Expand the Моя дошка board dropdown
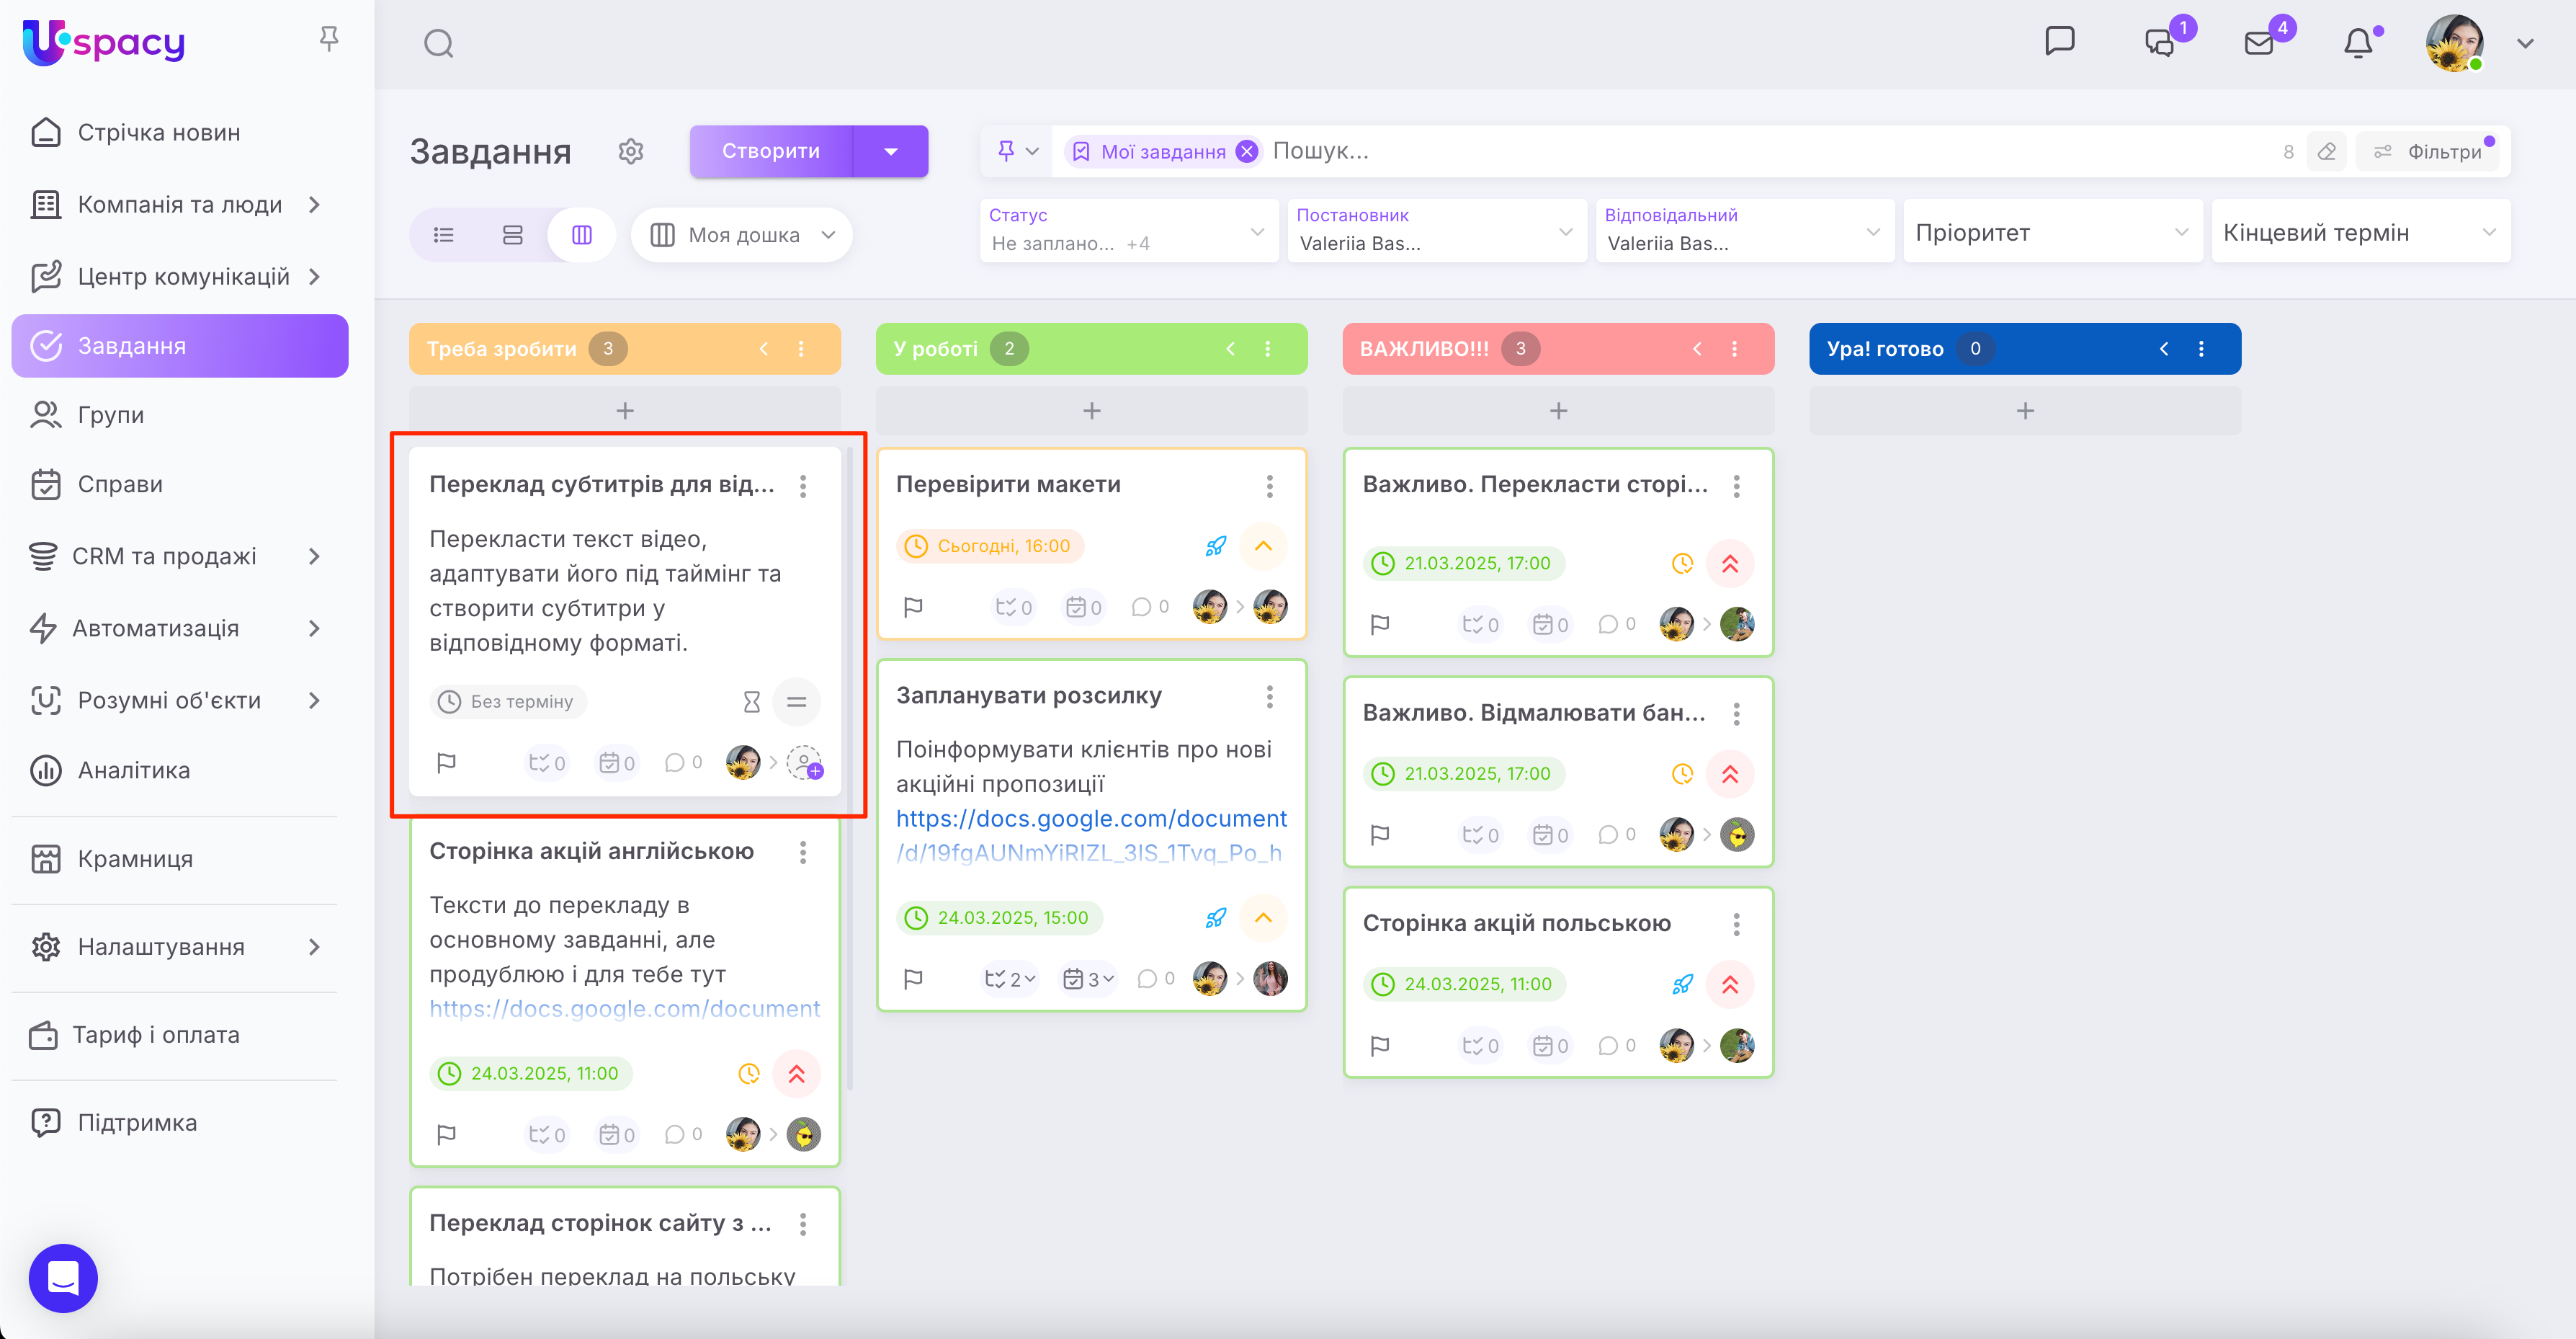2576x1339 pixels. pos(742,234)
